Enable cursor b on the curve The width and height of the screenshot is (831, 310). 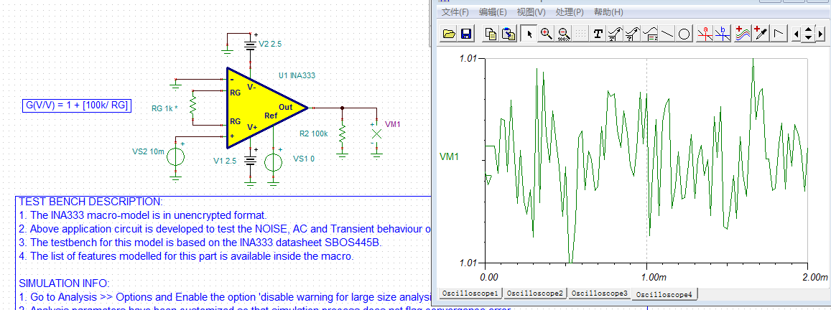click(722, 34)
